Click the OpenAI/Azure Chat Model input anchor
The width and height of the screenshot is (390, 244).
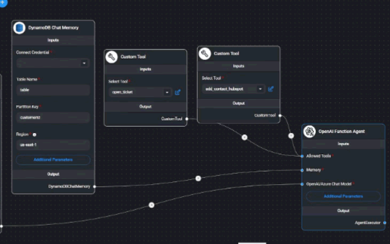pos(302,184)
